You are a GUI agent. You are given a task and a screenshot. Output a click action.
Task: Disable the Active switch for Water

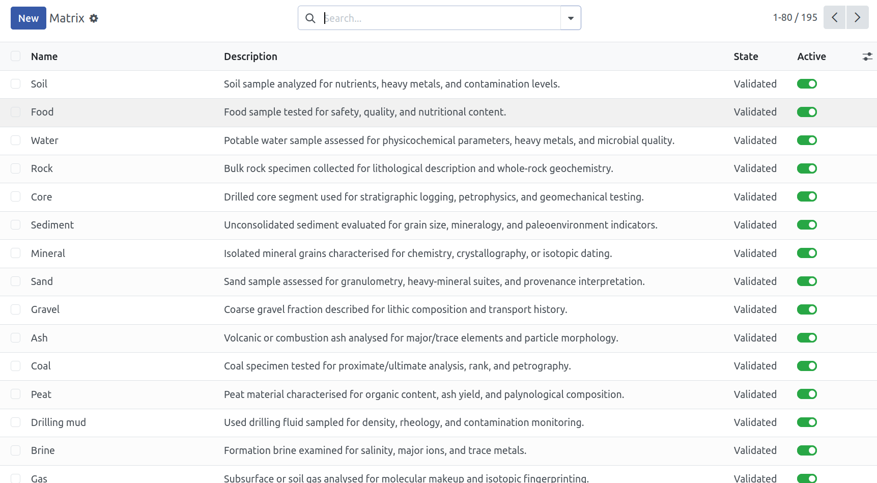807,140
